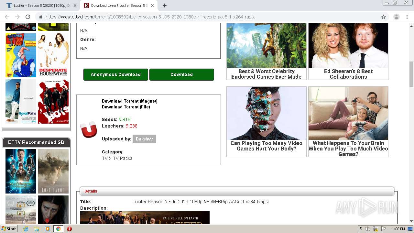Click taskbar clock showing 11:00 PM

(x=398, y=229)
